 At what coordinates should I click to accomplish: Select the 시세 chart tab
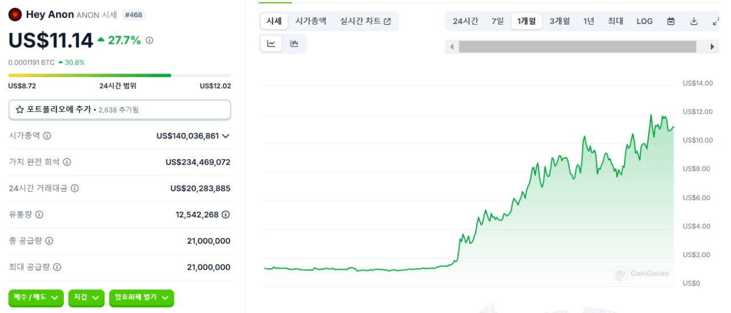(x=274, y=21)
